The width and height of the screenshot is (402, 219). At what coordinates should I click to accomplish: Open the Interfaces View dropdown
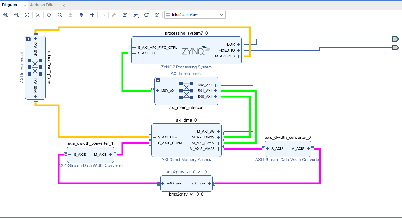[195, 15]
